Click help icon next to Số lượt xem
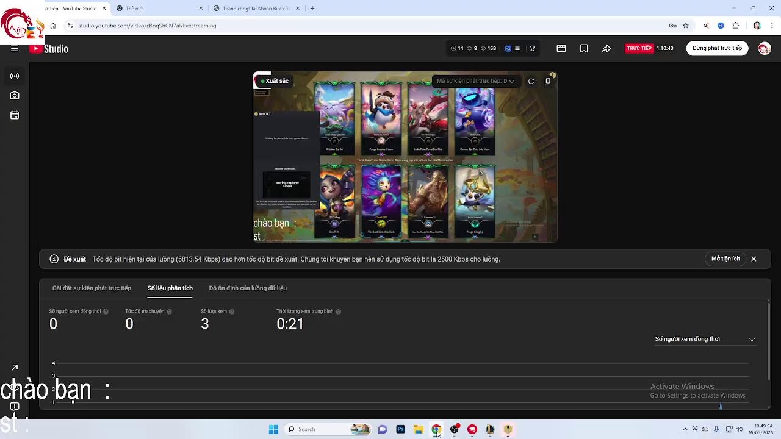 (232, 312)
